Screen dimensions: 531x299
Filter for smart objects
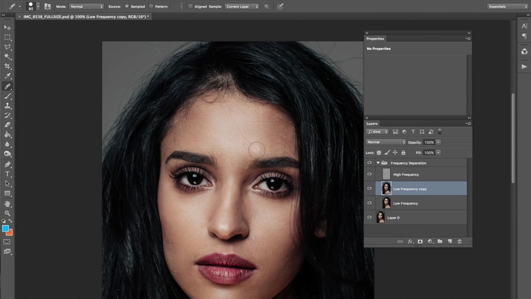431,132
